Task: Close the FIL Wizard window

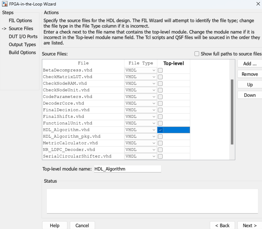Action: pos(258,4)
